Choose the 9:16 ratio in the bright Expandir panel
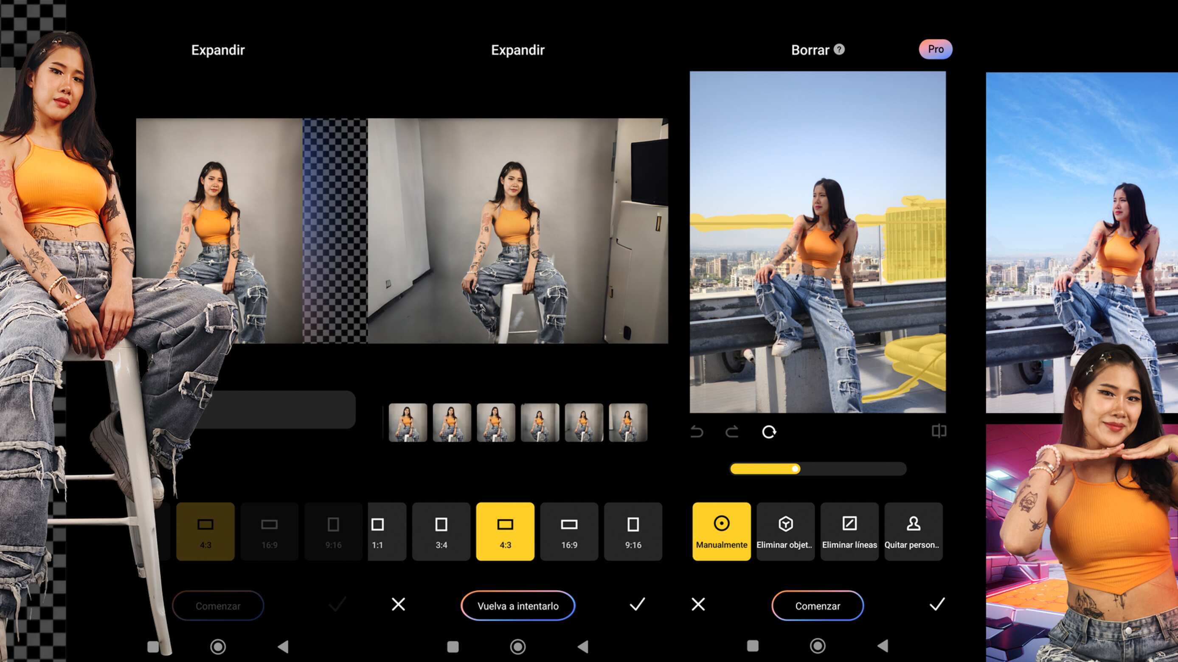Viewport: 1178px width, 662px height. [x=633, y=531]
